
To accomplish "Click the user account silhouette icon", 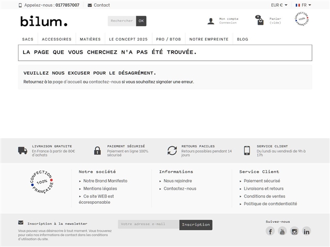I will pos(211,21).
